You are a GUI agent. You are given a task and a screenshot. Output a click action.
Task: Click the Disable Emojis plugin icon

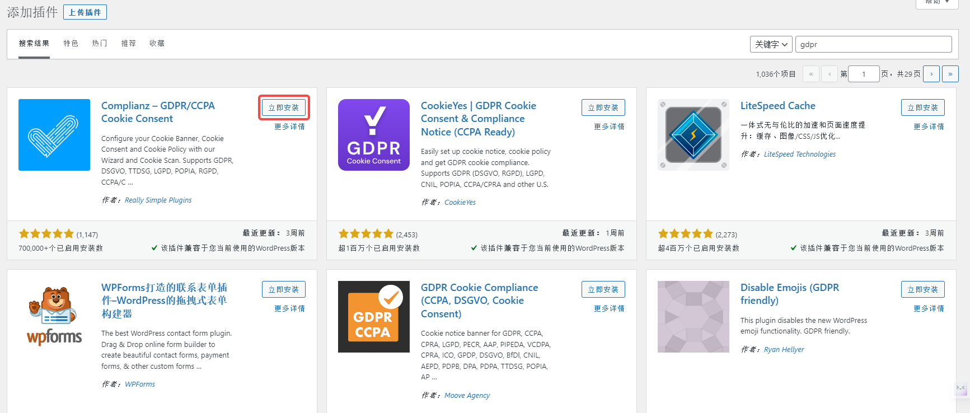coord(693,317)
